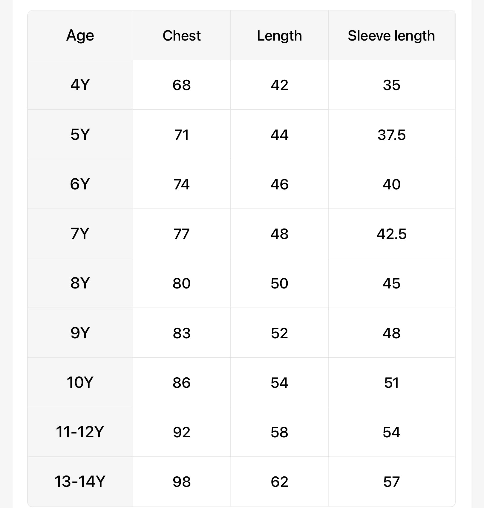Select the 4Y age row label

click(x=80, y=85)
